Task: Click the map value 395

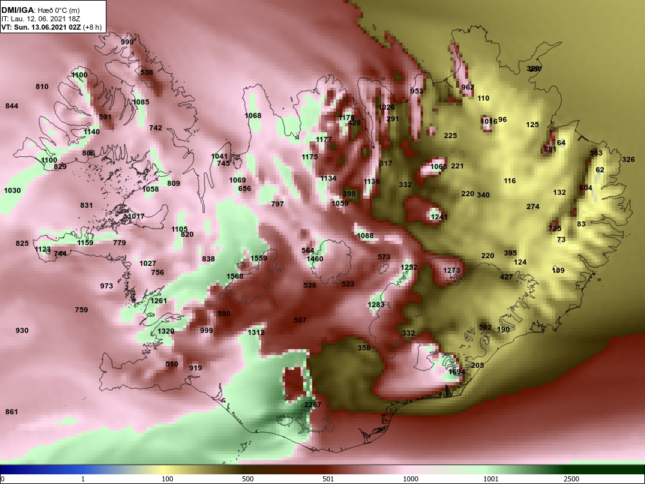Action: 510,253
